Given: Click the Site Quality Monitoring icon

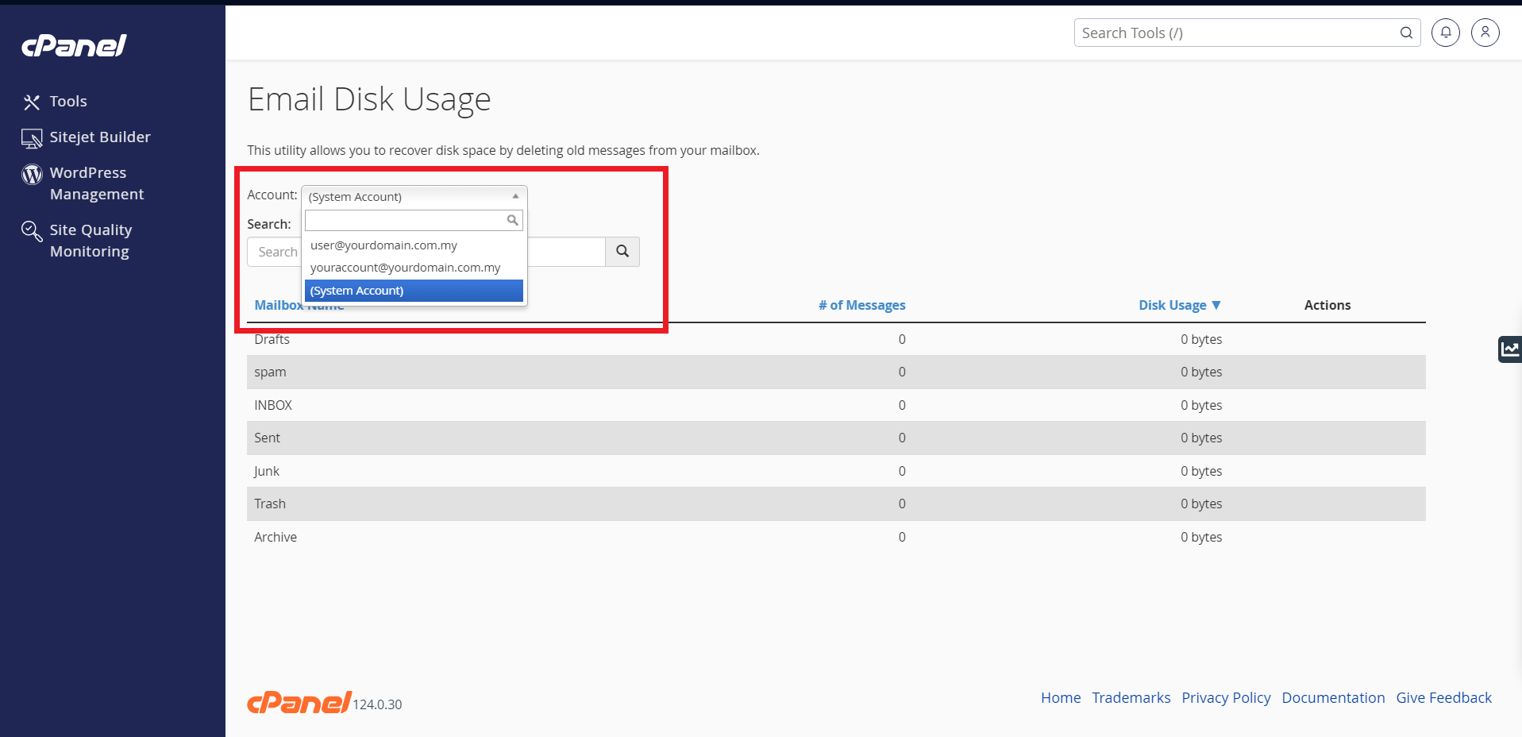Looking at the screenshot, I should 32,231.
